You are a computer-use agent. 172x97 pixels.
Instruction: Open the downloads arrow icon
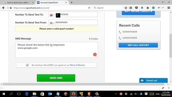142,8
